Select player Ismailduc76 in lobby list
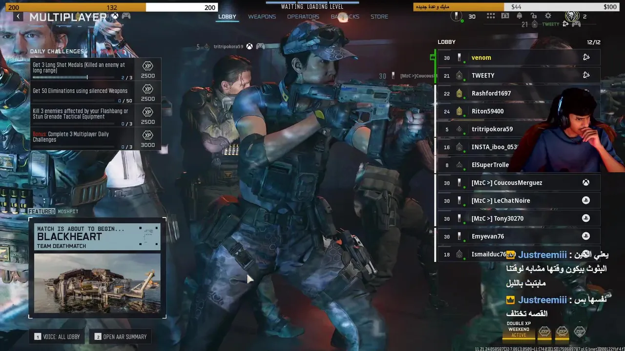The width and height of the screenshot is (625, 351). (519, 254)
